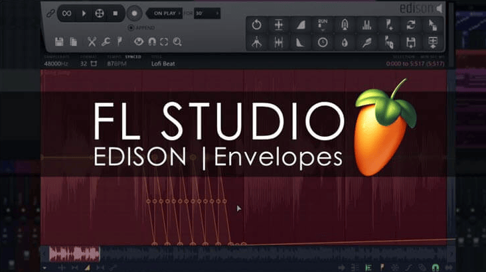Click the circular arrow undo tool

(257, 25)
